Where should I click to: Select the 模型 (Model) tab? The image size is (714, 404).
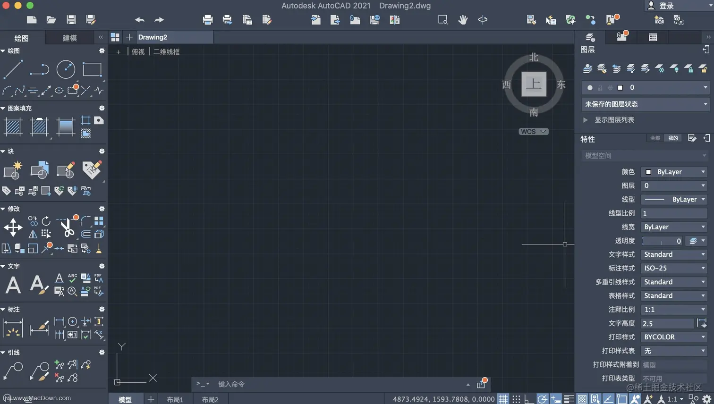[125, 399]
